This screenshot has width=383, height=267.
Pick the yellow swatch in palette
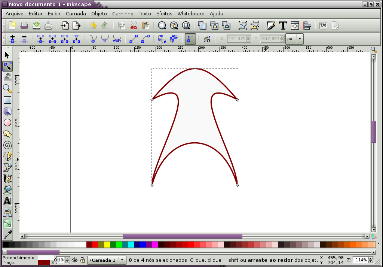coord(107,245)
